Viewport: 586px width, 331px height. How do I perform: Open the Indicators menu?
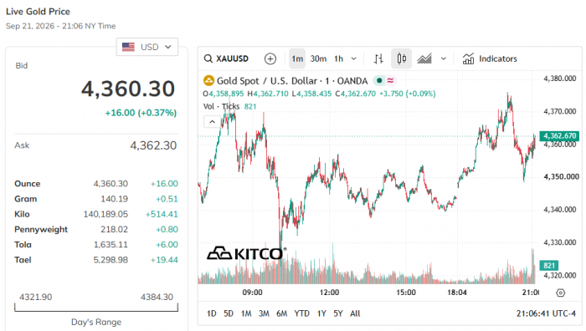[x=490, y=59]
